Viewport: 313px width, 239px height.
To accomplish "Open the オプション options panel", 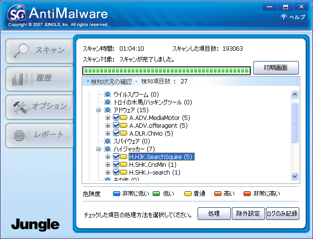I will (39, 107).
